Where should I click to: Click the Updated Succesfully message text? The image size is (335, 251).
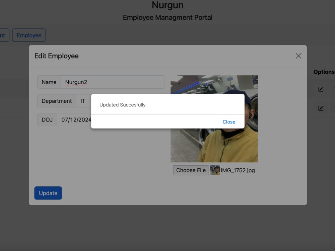click(x=122, y=105)
